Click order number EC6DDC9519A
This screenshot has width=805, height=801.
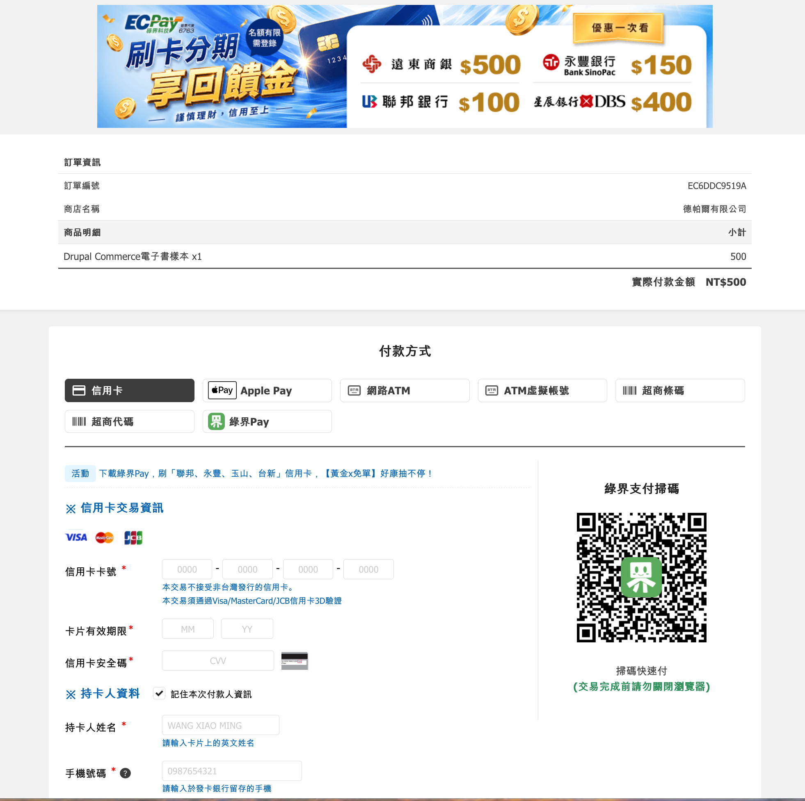pos(717,186)
